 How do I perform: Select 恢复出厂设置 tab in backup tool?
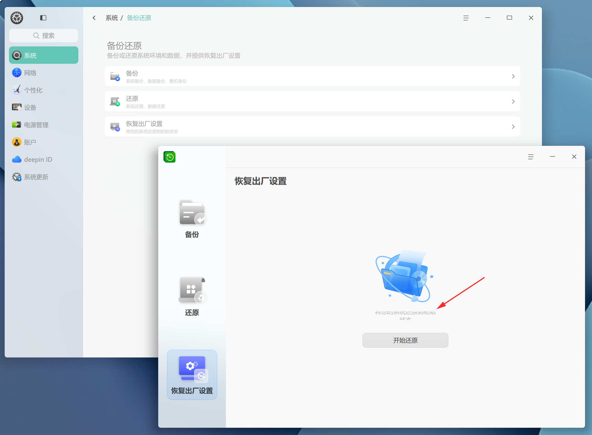192,375
